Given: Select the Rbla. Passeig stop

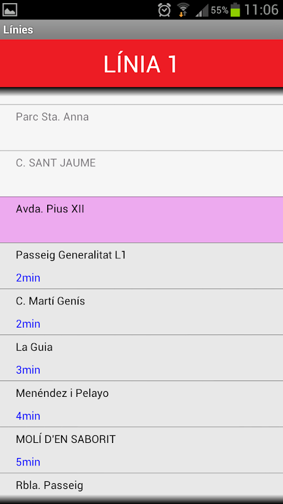Looking at the screenshot, I should (x=141, y=484).
